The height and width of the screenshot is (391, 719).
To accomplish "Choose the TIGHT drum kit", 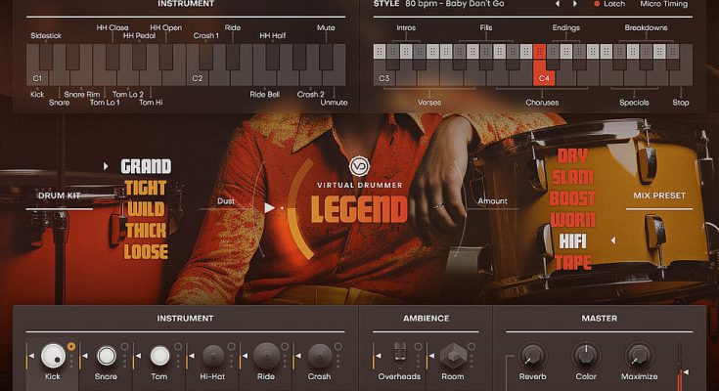I will pos(146,188).
